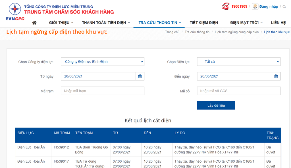
Task: Click the user avatar icon beside Đăng nhập
Action: (x=255, y=7)
